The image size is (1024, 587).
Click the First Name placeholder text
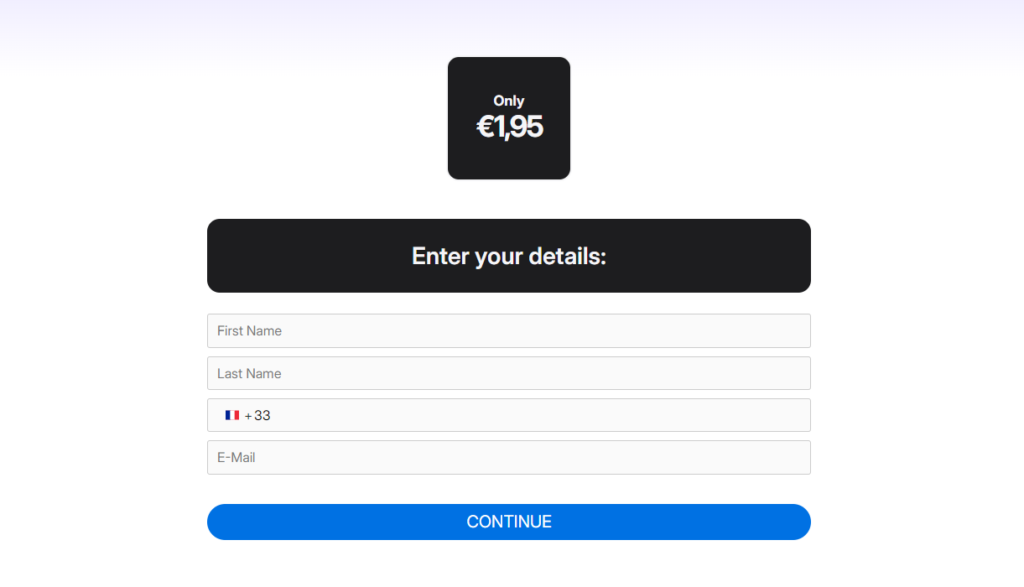[249, 330]
